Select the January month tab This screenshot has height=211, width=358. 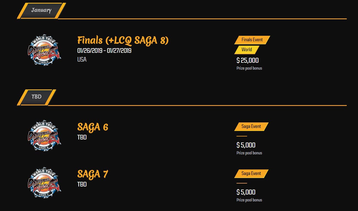tap(41, 10)
